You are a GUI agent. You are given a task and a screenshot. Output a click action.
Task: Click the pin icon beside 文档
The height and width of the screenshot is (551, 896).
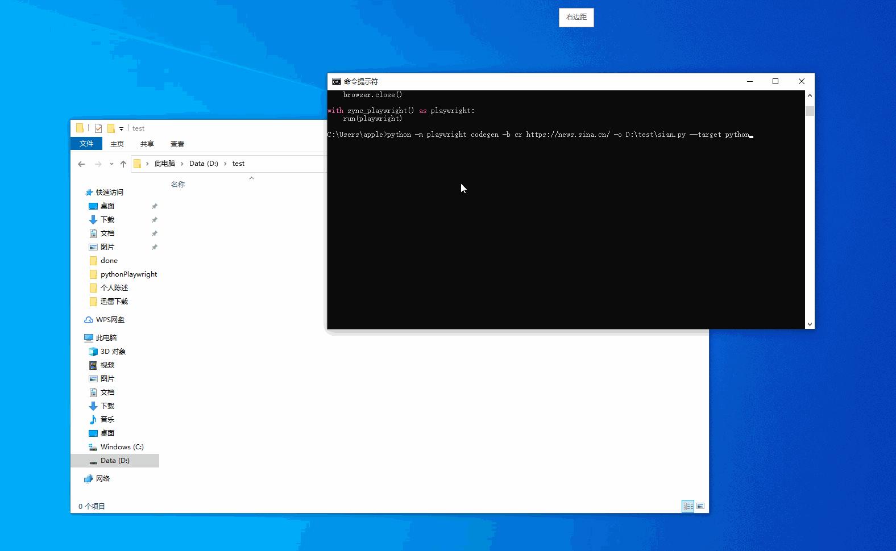[x=154, y=233]
